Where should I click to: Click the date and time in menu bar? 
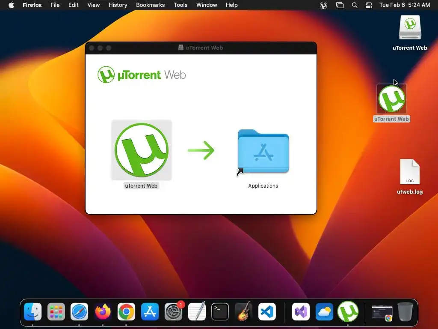405,5
